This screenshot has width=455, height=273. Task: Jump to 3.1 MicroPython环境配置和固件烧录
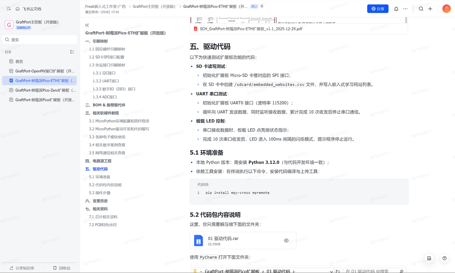point(119,121)
